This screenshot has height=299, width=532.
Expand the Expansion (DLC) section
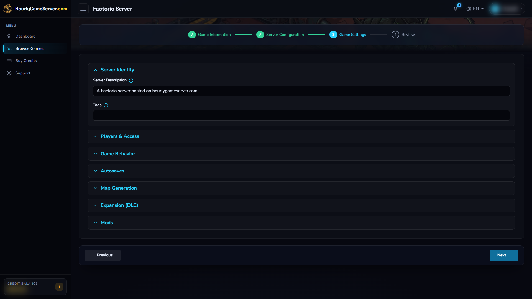point(301,205)
